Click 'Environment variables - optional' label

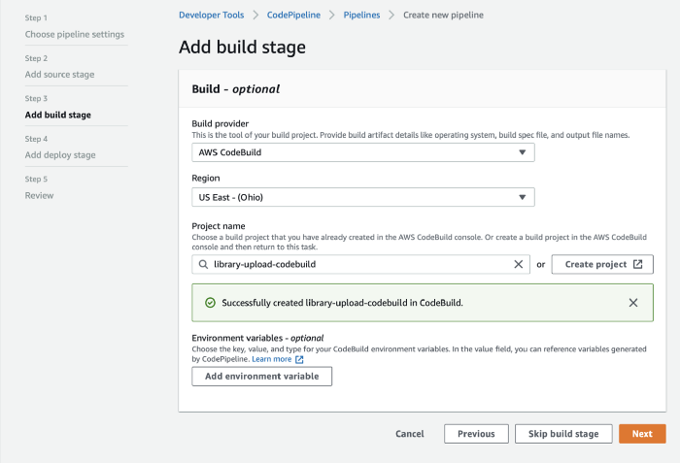click(257, 338)
